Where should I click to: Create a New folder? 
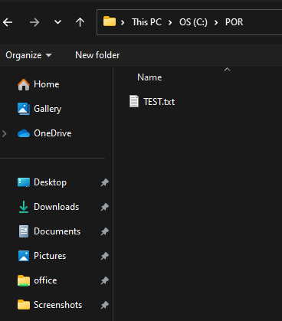point(97,55)
